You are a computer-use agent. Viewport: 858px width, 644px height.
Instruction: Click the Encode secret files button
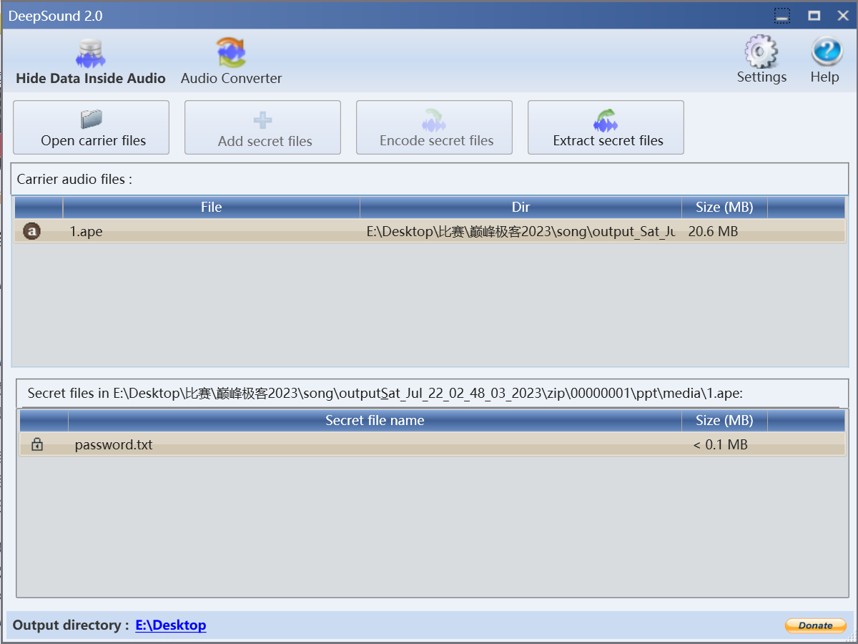[435, 127]
